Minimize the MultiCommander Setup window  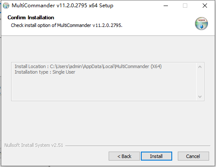(x=166, y=6)
